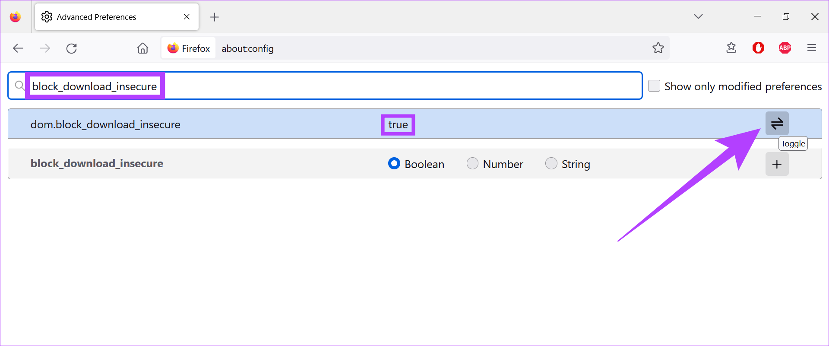The width and height of the screenshot is (829, 346).
Task: Enable Show only modified preferences
Action: (x=654, y=86)
